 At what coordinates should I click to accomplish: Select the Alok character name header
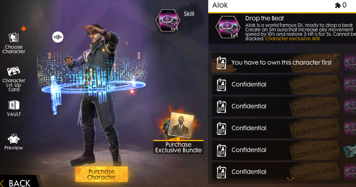point(220,5)
